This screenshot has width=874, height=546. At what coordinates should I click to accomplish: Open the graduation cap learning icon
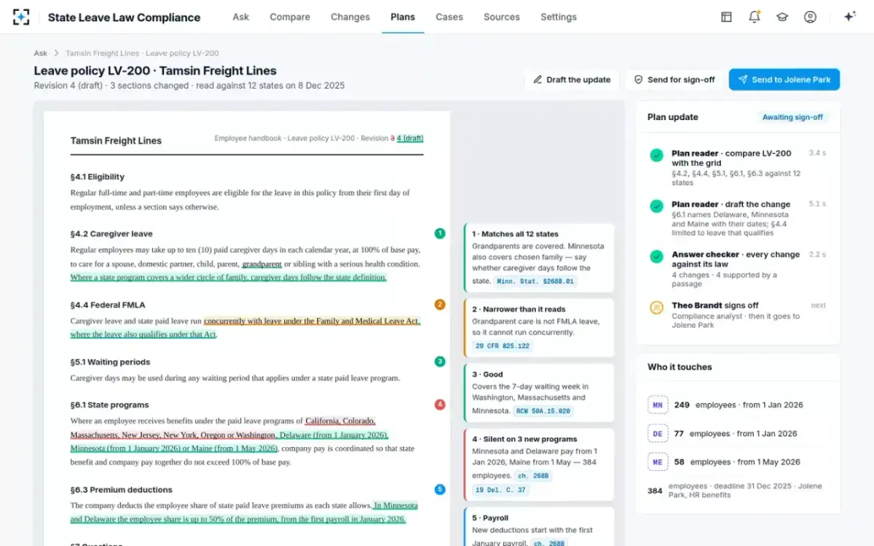[782, 17]
